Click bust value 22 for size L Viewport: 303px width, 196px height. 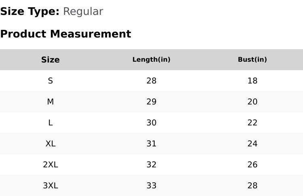tap(253, 123)
